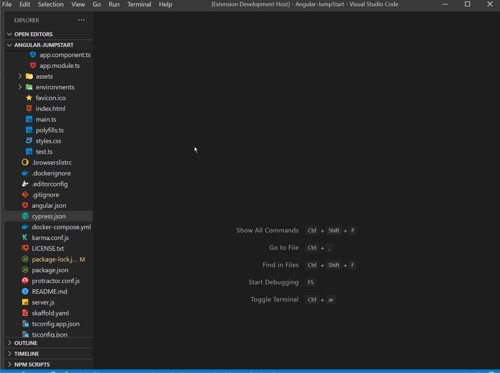This screenshot has width=500, height=373.
Task: Open styles.css file
Action: click(49, 141)
